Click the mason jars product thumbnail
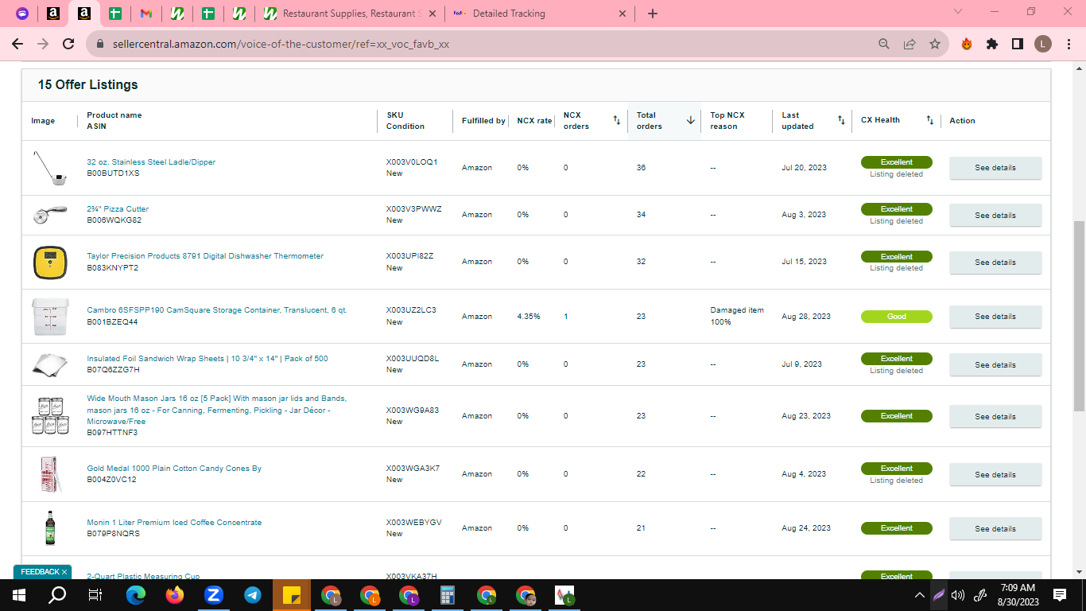Image resolution: width=1086 pixels, height=611 pixels. pyautogui.click(x=49, y=416)
